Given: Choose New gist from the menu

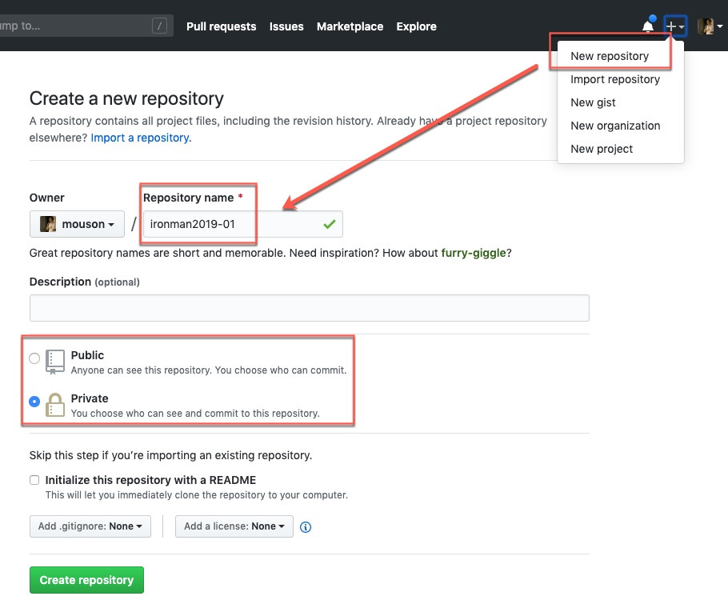Looking at the screenshot, I should (x=593, y=102).
